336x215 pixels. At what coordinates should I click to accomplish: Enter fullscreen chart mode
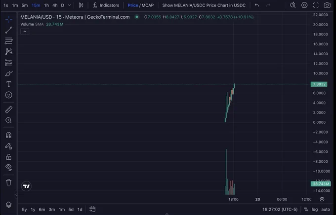(x=316, y=5)
